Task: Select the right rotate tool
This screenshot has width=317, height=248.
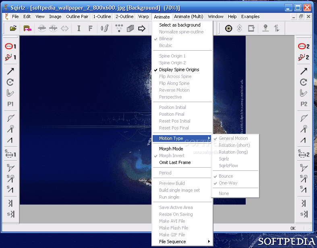Action: coord(303,82)
